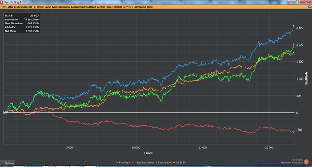Click the Winnings 2059,6 big blinds text

tap(138, 7)
